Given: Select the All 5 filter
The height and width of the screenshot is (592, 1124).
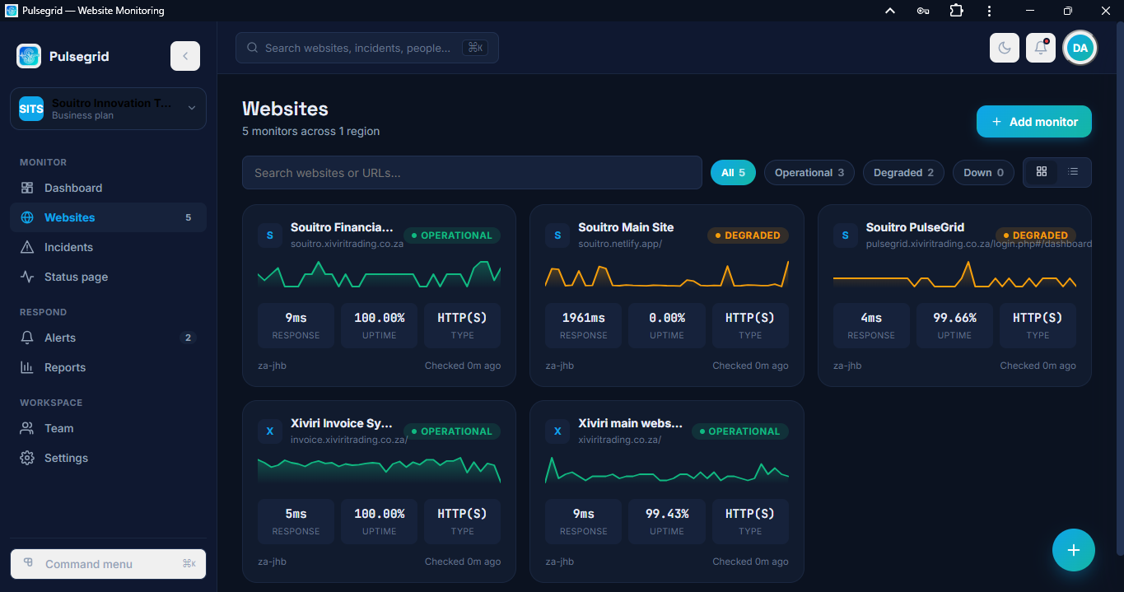Looking at the screenshot, I should [x=733, y=173].
